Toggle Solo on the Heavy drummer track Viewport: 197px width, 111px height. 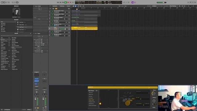pyautogui.click(x=56, y=29)
